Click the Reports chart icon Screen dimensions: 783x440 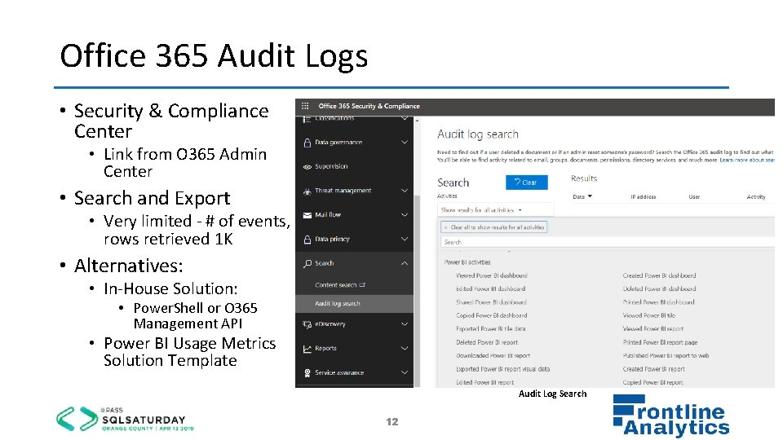307,349
